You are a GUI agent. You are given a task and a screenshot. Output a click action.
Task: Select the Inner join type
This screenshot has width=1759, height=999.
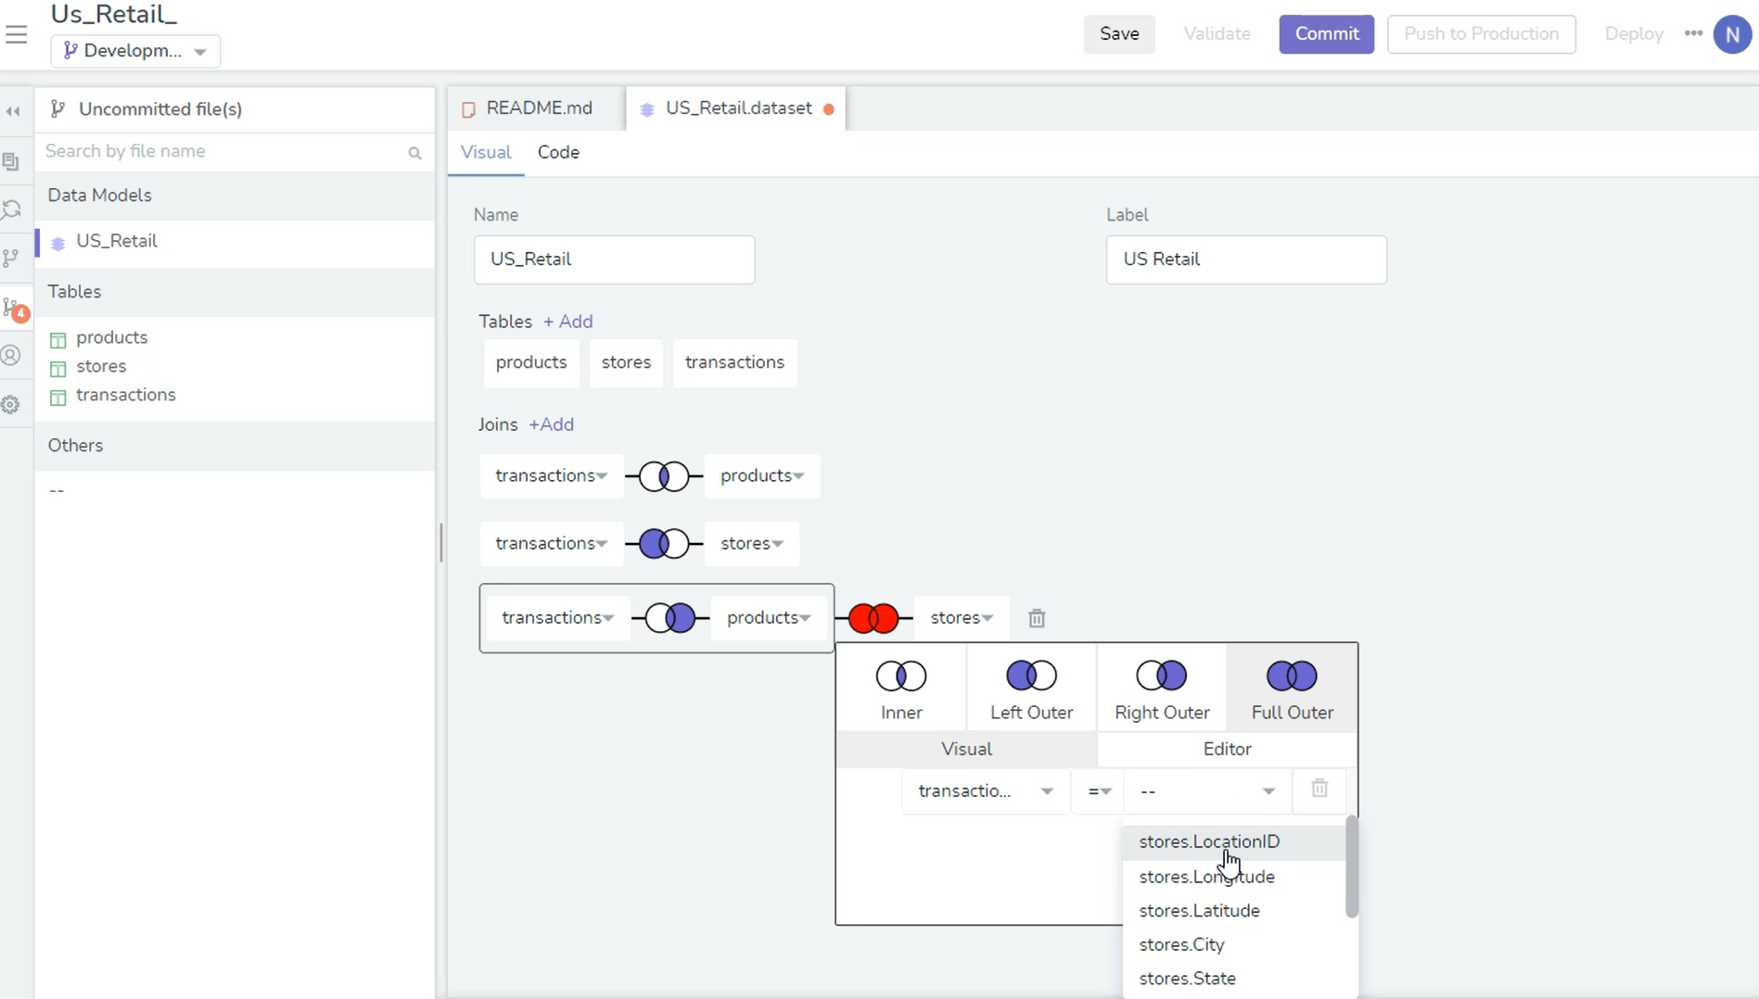tap(900, 687)
